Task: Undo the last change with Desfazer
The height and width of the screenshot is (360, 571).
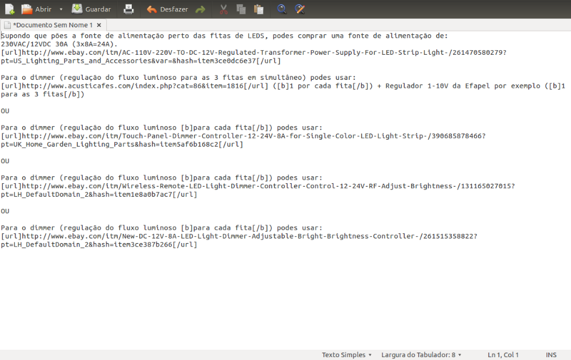Action: [x=167, y=9]
